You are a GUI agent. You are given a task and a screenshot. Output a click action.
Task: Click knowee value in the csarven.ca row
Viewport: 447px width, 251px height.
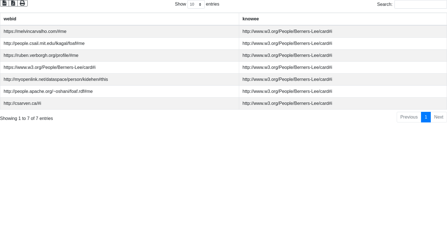287,103
